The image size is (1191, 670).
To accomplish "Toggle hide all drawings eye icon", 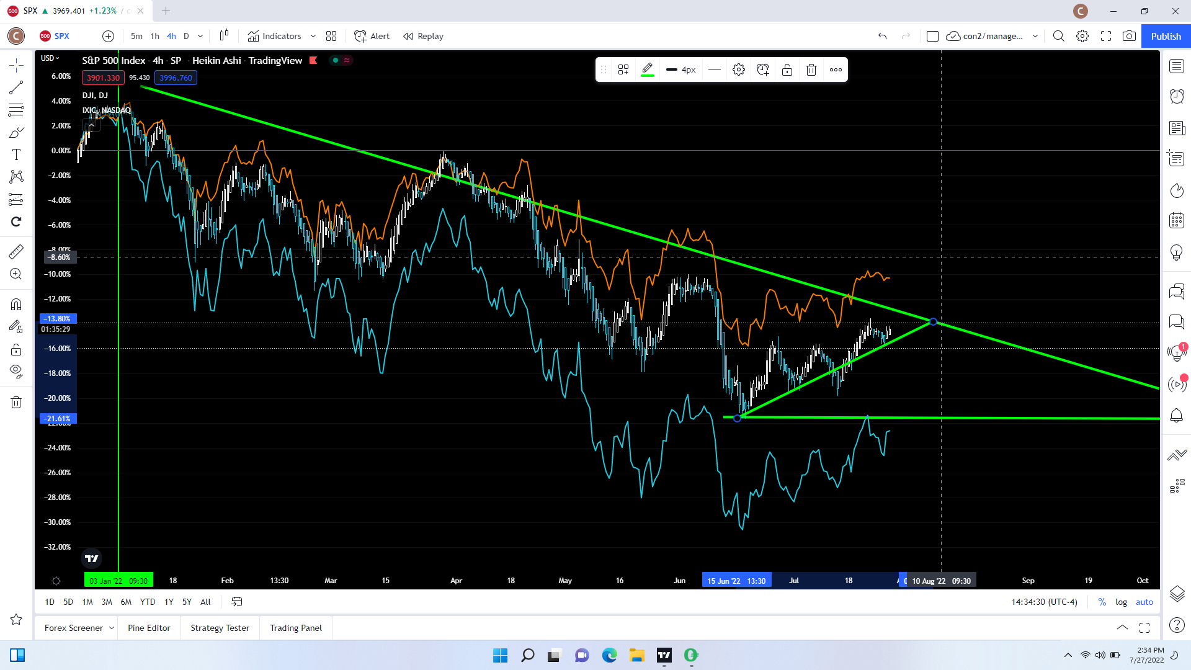I will (x=16, y=372).
